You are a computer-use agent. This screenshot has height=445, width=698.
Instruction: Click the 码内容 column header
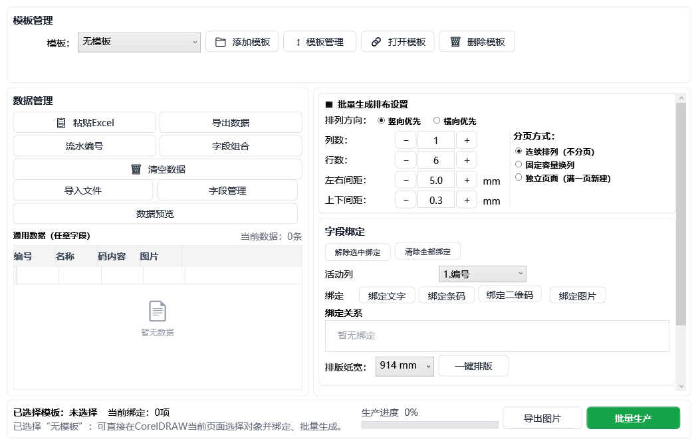point(119,256)
